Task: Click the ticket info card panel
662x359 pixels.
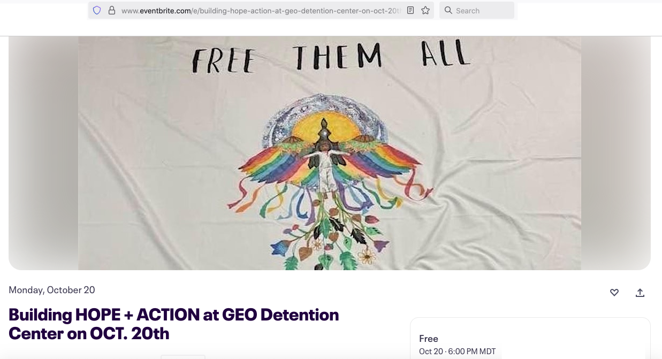Action: (x=530, y=338)
